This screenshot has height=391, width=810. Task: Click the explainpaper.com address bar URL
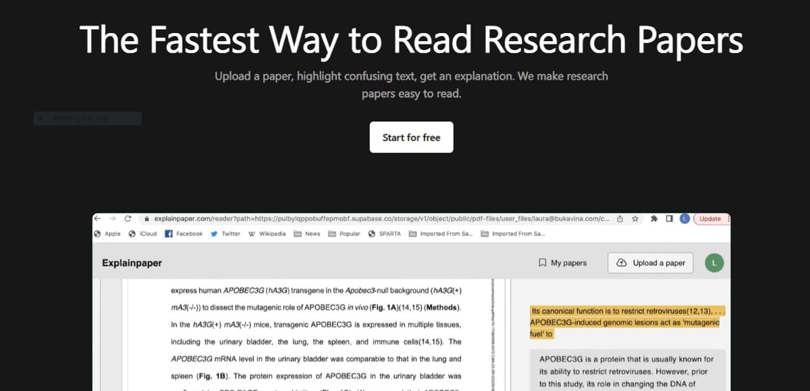(x=382, y=219)
